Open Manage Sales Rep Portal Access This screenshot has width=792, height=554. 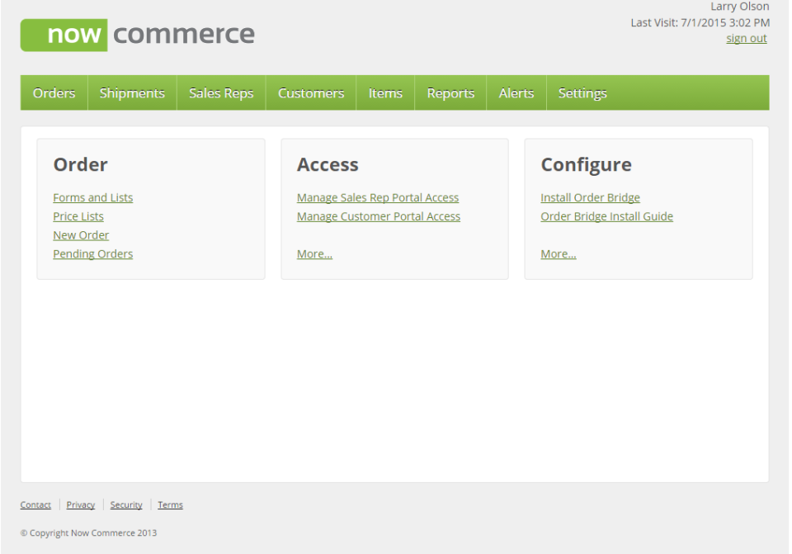point(378,197)
